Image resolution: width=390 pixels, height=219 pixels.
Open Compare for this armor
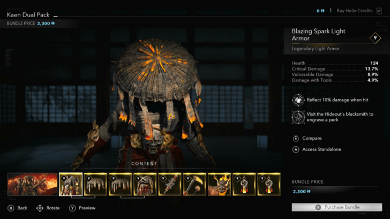pos(307,138)
